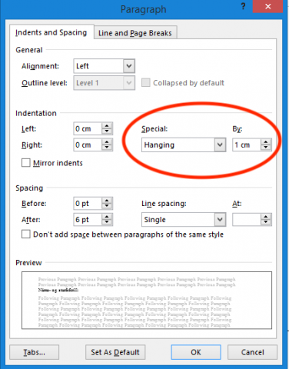289x369 pixels.
Task: Decrease Left indentation with down arrow
Action: click(107, 131)
